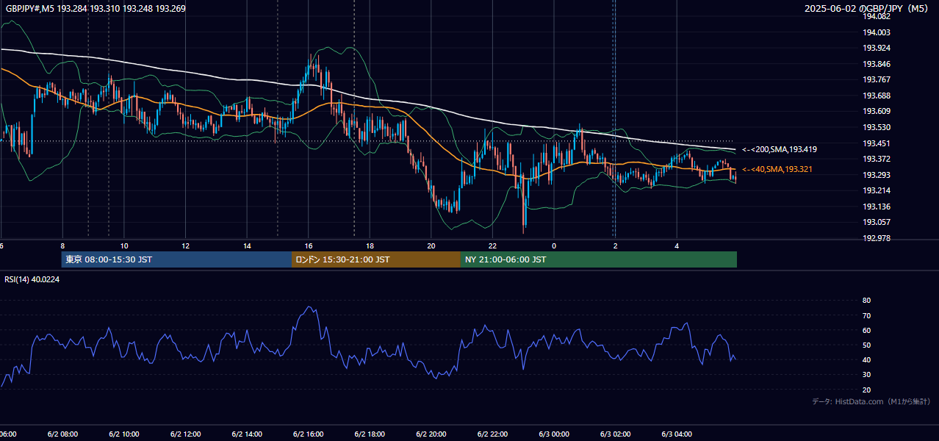Click price level 193.609 on price axis
The image size is (939, 441).
877,111
